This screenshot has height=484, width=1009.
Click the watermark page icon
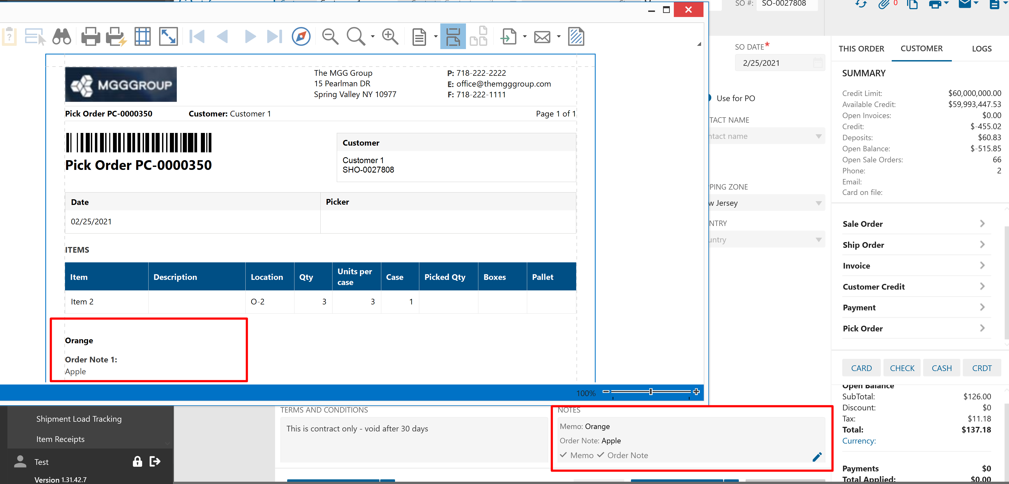(x=576, y=37)
